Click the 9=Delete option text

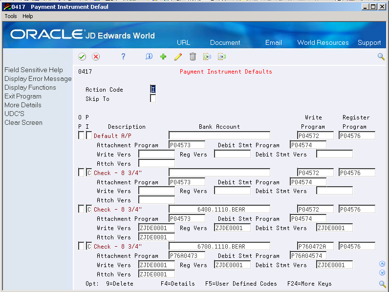(120, 284)
